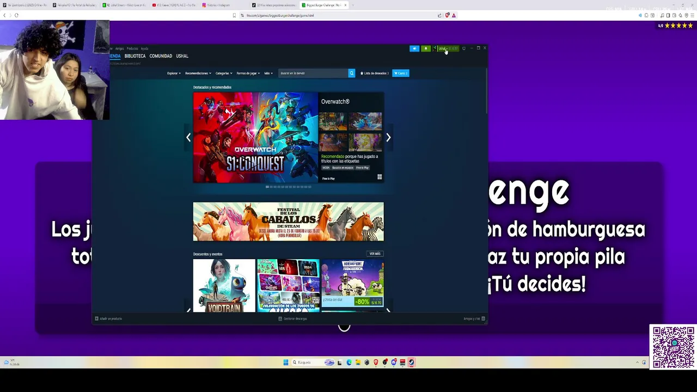Open the Ayuda menu in Steam

[x=144, y=48]
